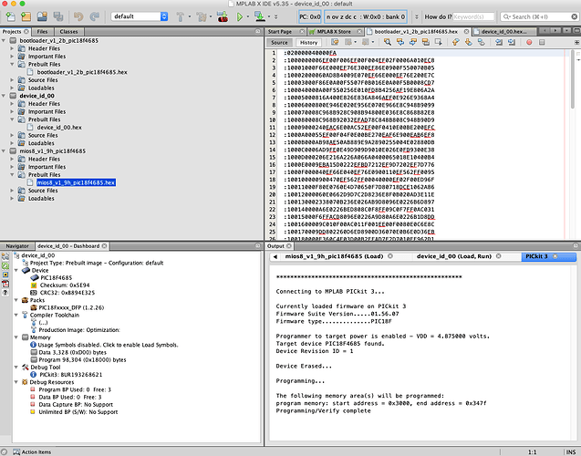Select mios8_v1_9h_pic18f4685.hex file in tree
Viewport: 581px width, 456px height.
[76, 182]
